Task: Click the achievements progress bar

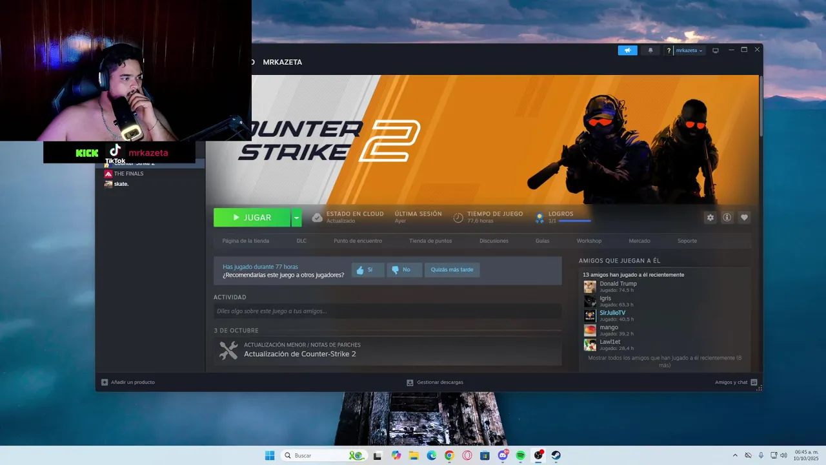Action: (574, 221)
